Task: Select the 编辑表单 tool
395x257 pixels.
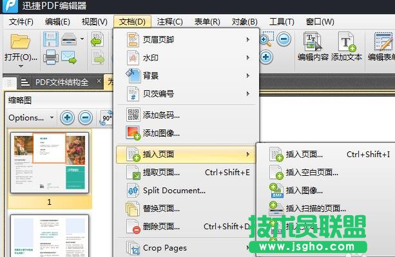Action: (x=381, y=46)
